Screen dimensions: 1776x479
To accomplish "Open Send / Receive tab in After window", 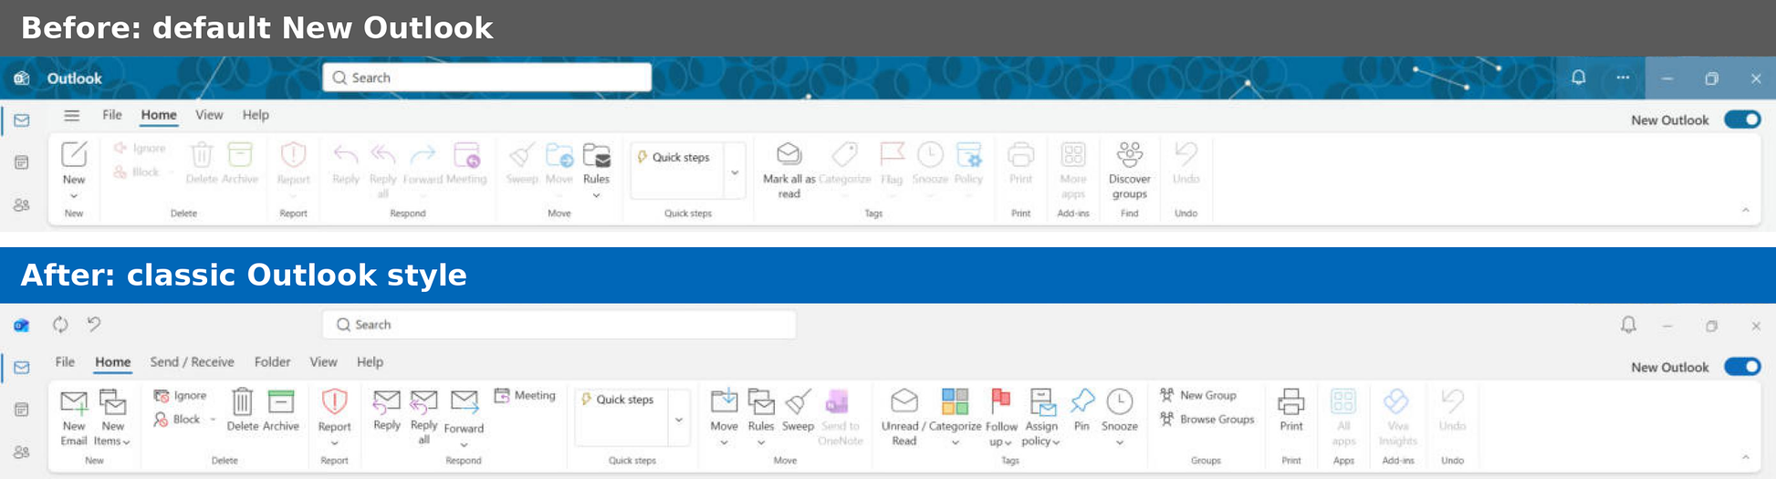I will click(x=192, y=362).
